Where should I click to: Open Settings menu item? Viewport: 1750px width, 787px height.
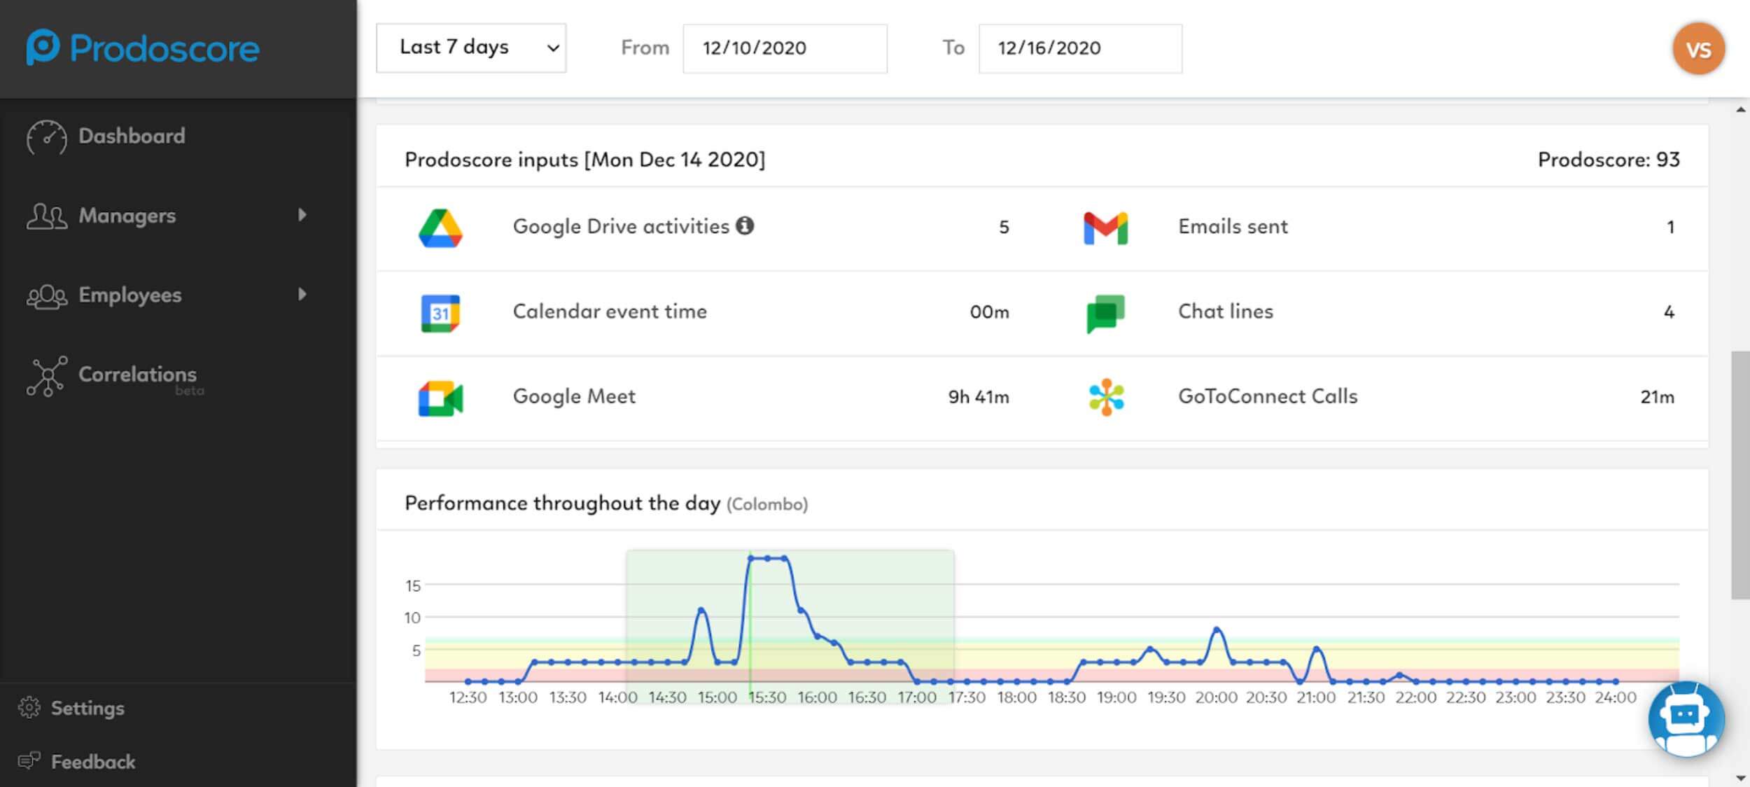87,708
